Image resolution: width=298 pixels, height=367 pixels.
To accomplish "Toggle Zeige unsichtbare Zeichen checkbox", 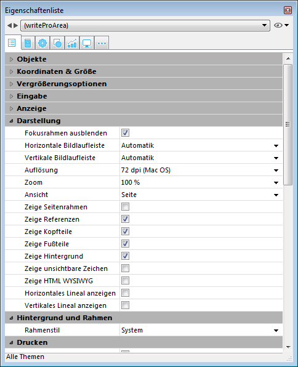I will [125, 268].
